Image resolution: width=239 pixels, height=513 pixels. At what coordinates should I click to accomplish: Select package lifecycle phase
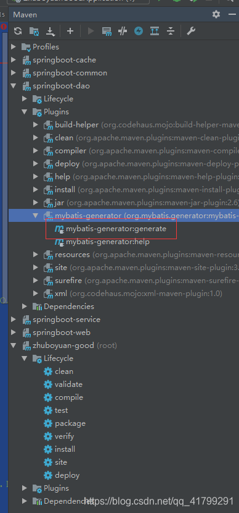(70, 423)
